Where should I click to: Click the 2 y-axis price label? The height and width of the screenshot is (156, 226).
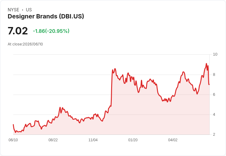(214, 135)
